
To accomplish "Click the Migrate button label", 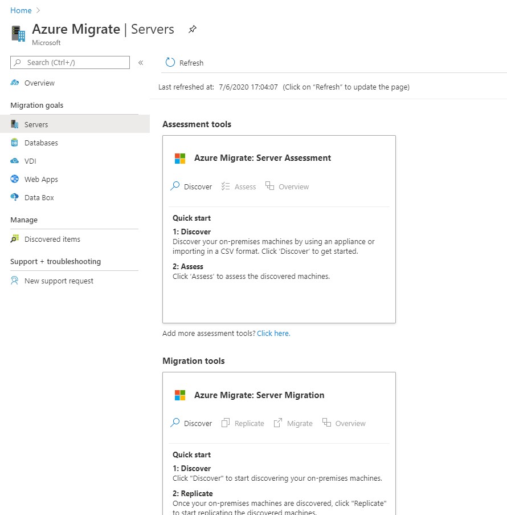I will click(x=300, y=424).
